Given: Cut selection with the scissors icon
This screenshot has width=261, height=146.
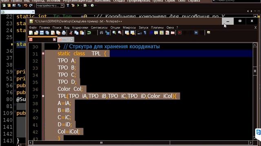Looking at the screenshot, I should coord(71,33).
